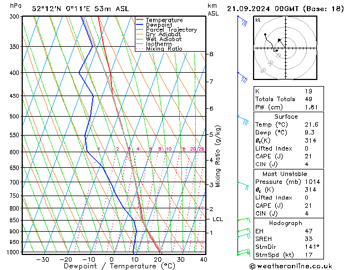
Task: Click the blue Dewpoint legend line
Action: 139,25
